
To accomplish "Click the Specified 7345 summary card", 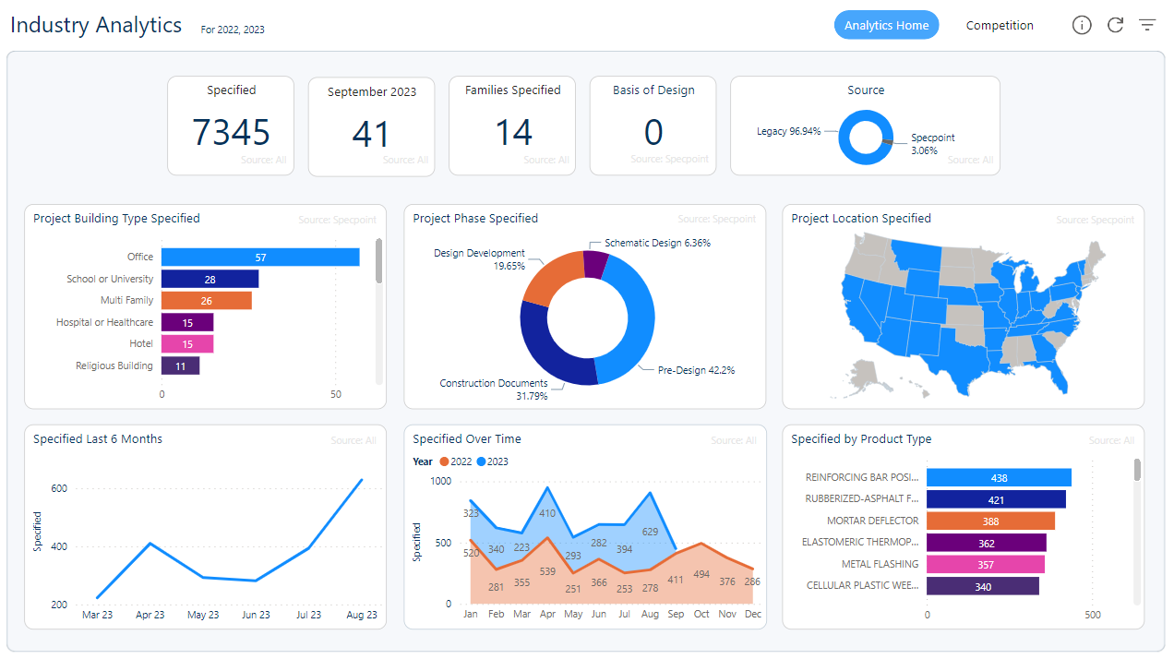I will click(x=231, y=126).
